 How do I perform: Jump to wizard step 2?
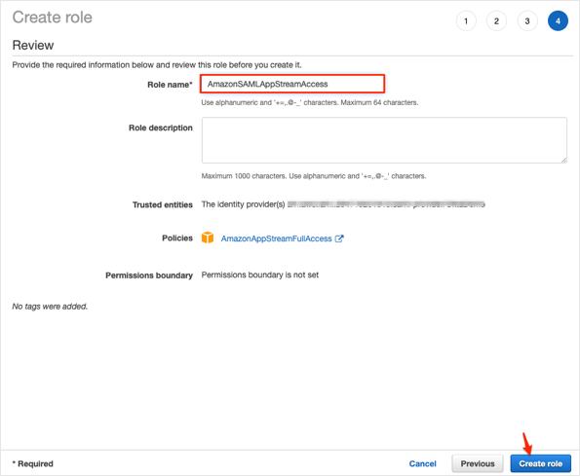pos(496,21)
